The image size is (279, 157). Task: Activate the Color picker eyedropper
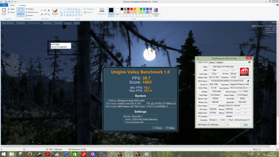[45, 14]
